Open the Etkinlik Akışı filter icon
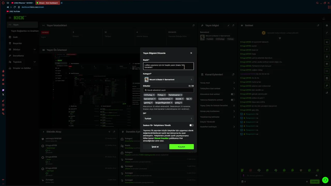The image size is (331, 186). [x=109, y=132]
